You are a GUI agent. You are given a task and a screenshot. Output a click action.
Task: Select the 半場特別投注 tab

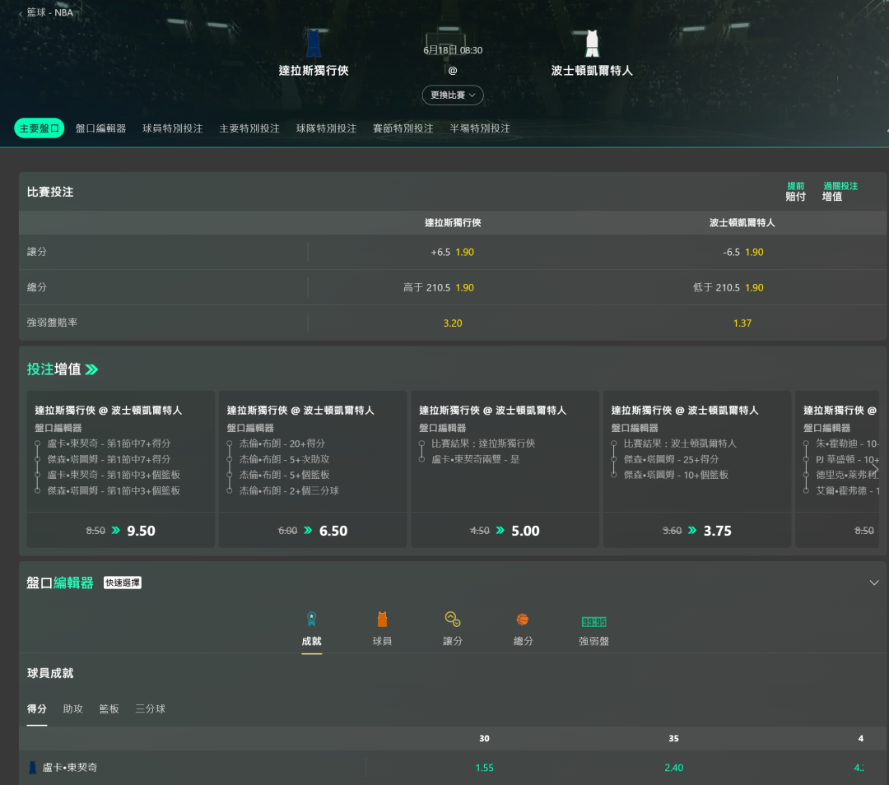[480, 128]
